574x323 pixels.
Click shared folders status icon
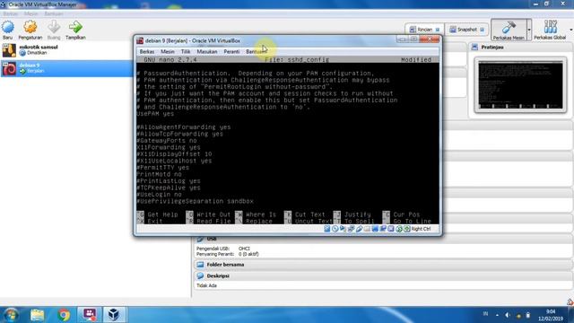[367, 229]
